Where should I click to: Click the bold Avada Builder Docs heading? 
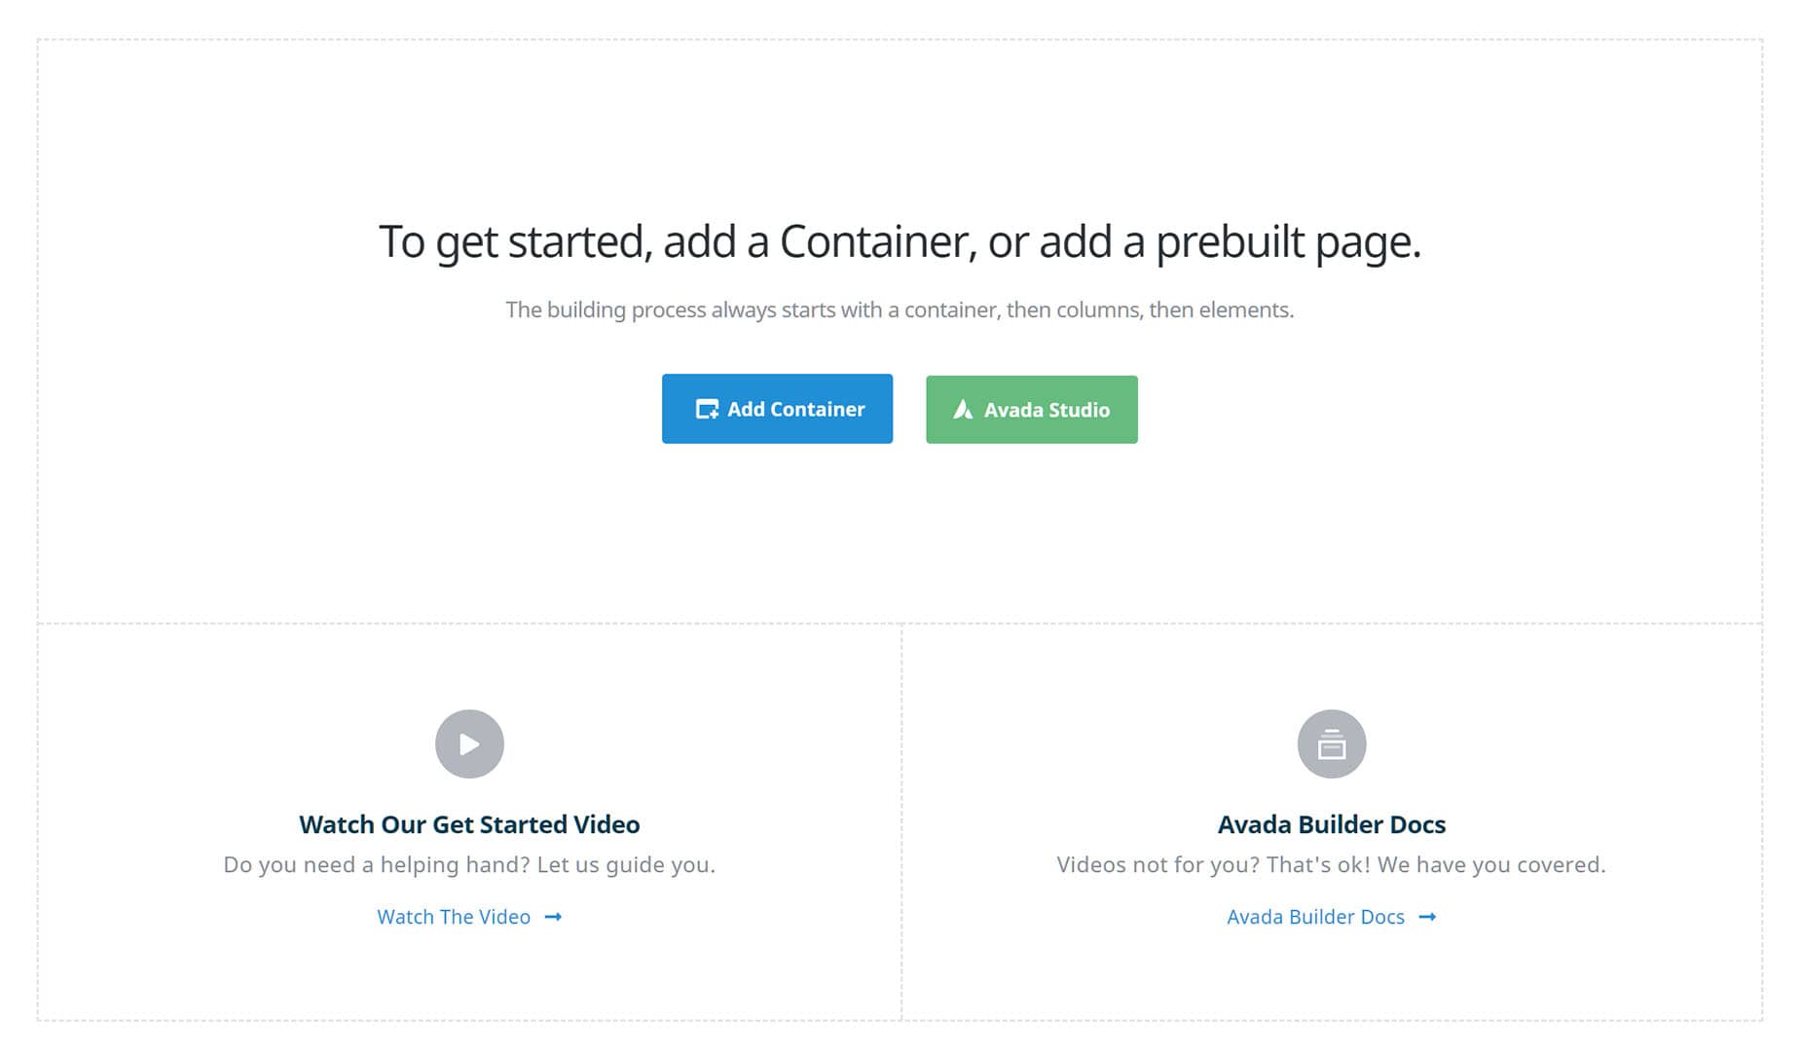(1332, 824)
